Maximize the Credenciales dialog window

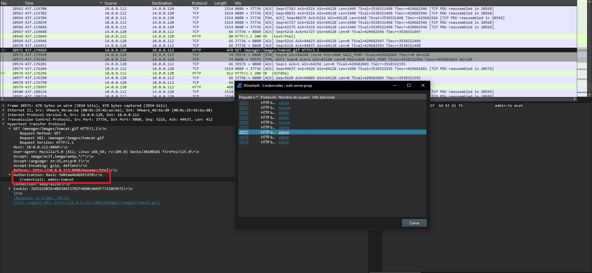click(409, 86)
